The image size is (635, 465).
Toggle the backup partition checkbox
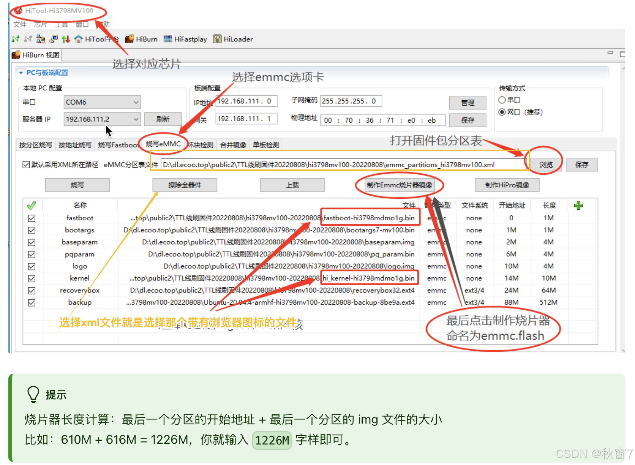tap(32, 303)
